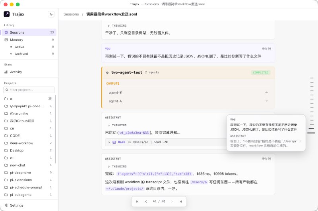Click the Sessions list icon
The height and width of the screenshot is (211, 318).
point(6,32)
